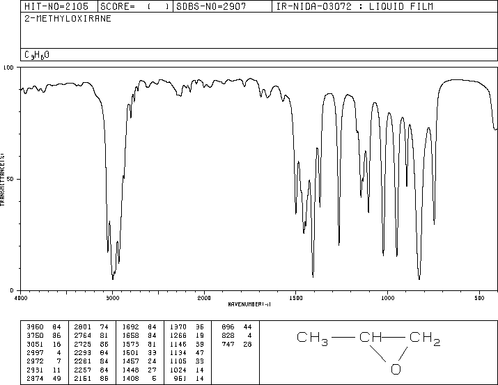This screenshot has width=498, height=385.
Task: Click the CH3 group in structure
Action: pyautogui.click(x=312, y=338)
